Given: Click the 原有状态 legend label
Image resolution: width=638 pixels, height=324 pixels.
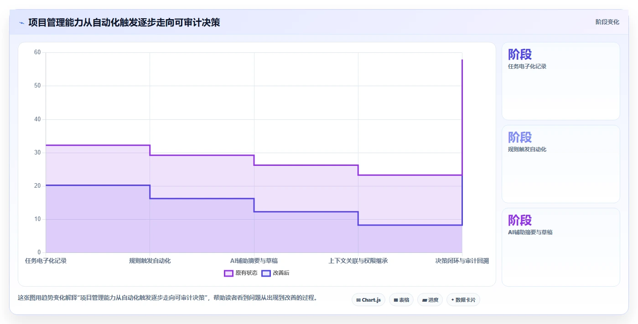Looking at the screenshot, I should [x=246, y=273].
